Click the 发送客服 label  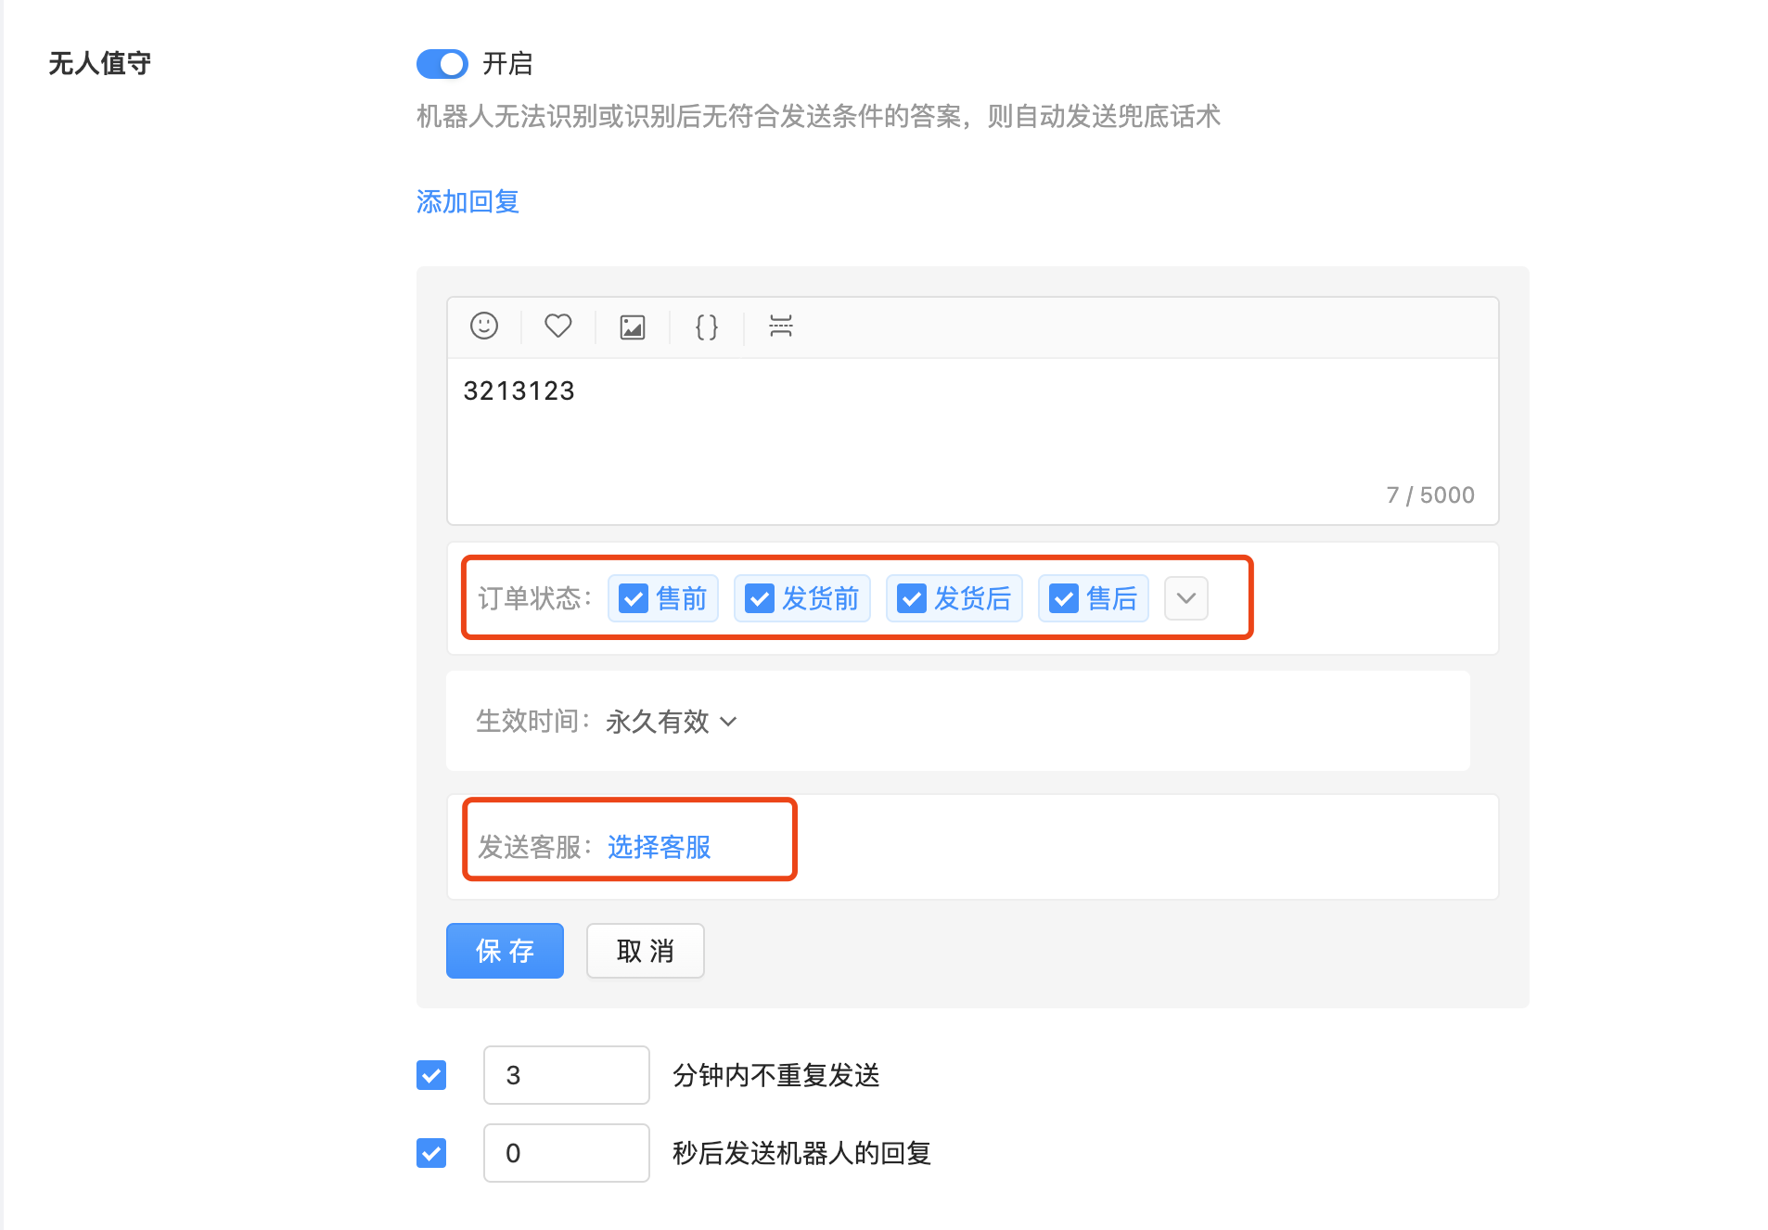pos(534,847)
